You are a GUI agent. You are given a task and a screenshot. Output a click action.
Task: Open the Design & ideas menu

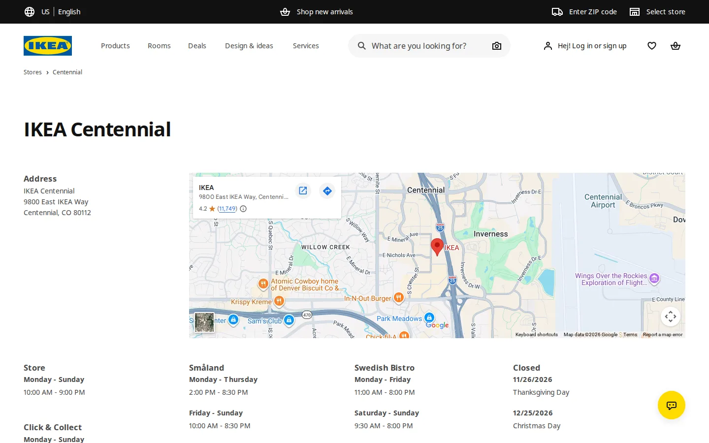(x=249, y=46)
